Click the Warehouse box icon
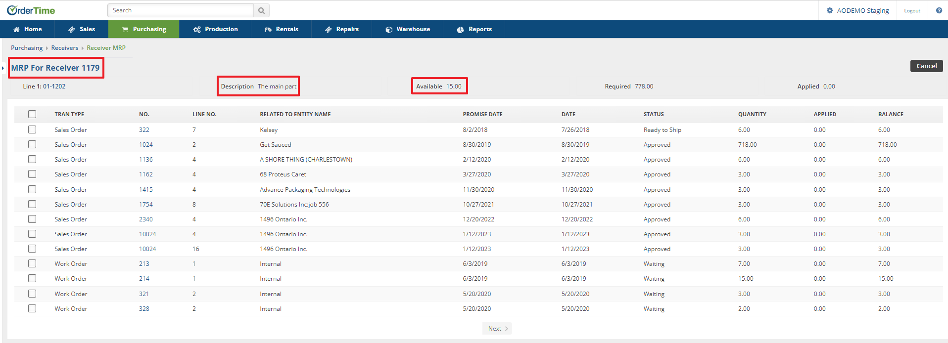 (x=389, y=30)
